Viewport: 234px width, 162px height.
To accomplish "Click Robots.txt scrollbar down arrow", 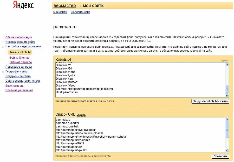I will pos(227,95).
